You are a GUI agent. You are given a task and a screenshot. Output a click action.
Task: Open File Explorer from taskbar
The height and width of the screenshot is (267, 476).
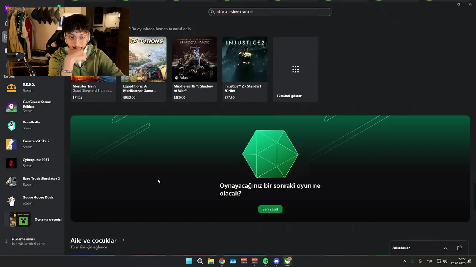click(x=211, y=261)
